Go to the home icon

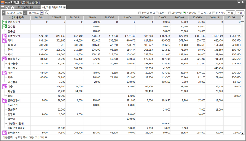pyautogui.click(x=12, y=7)
